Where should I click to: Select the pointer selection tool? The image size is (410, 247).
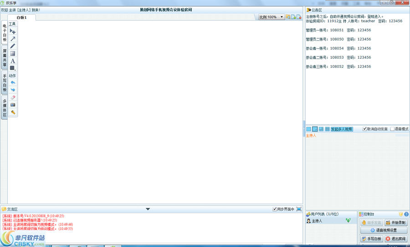[x=13, y=31]
